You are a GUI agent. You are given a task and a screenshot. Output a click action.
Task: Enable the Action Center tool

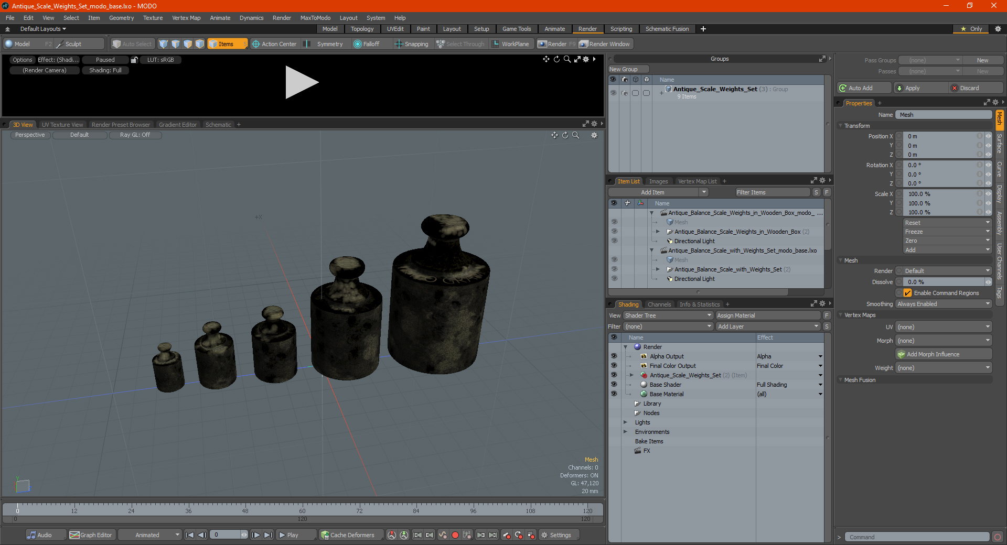[274, 44]
